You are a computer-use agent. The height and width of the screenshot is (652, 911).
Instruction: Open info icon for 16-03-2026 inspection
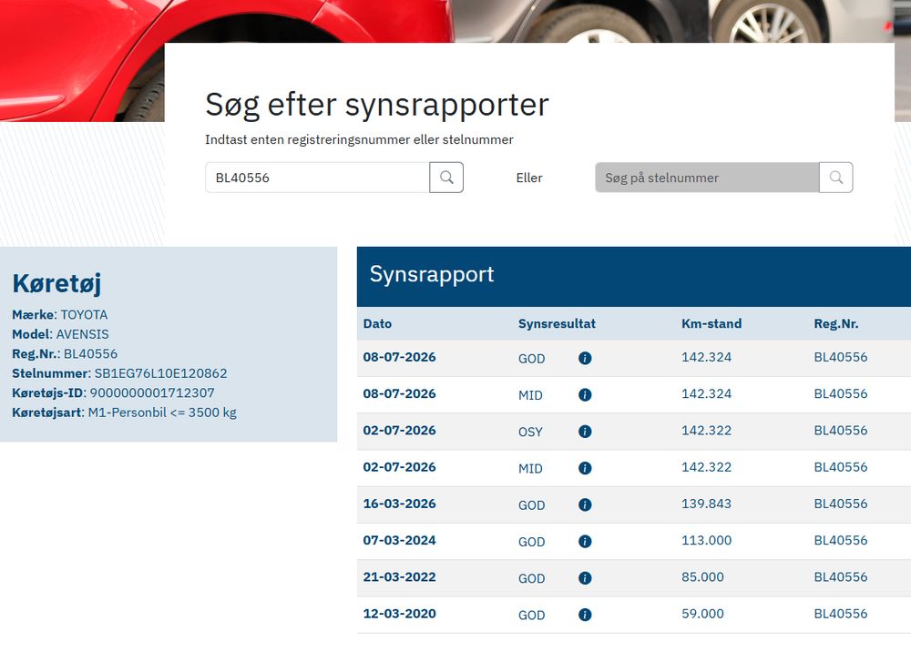585,504
